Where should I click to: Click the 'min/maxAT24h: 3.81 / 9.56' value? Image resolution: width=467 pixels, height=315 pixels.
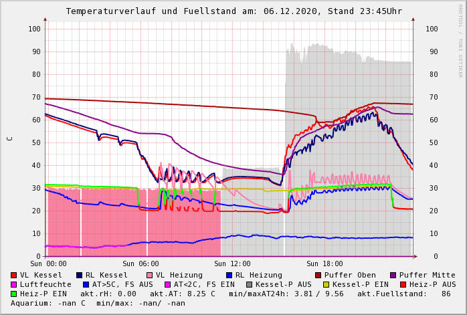pyautogui.click(x=286, y=294)
